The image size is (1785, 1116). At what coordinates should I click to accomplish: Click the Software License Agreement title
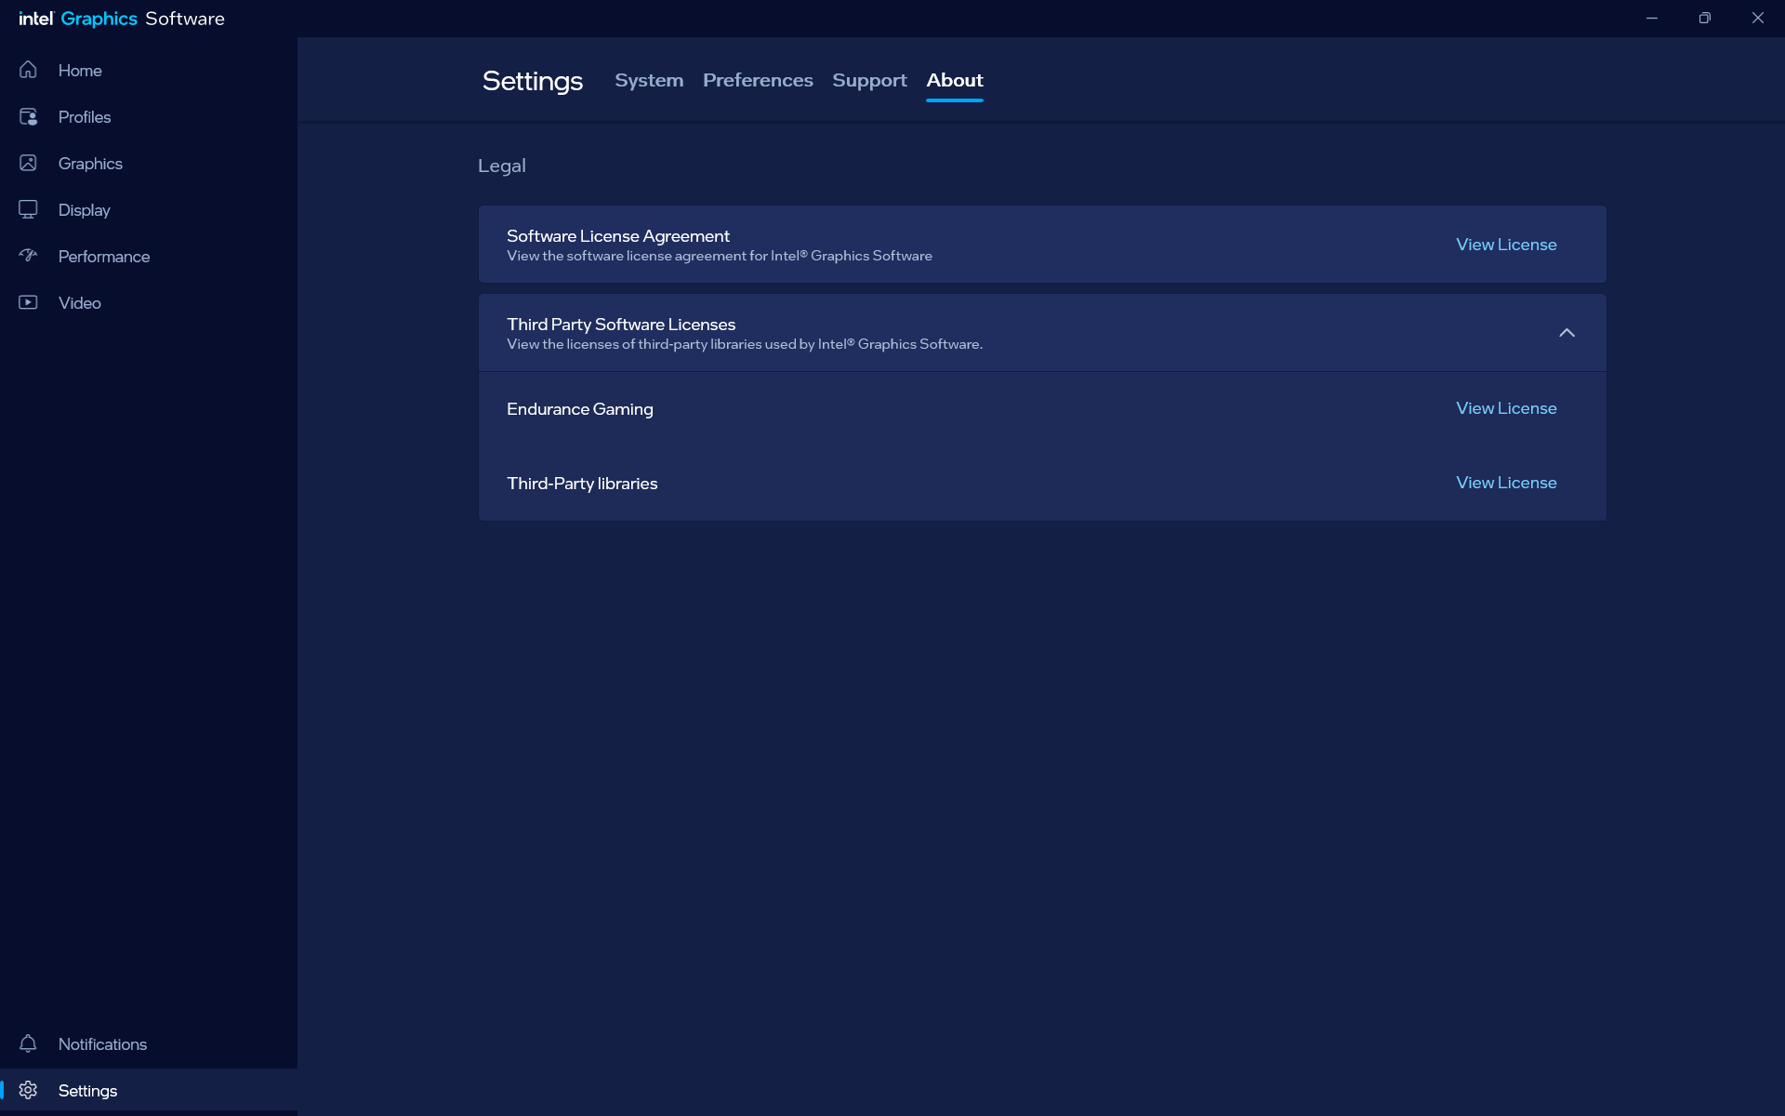point(618,236)
